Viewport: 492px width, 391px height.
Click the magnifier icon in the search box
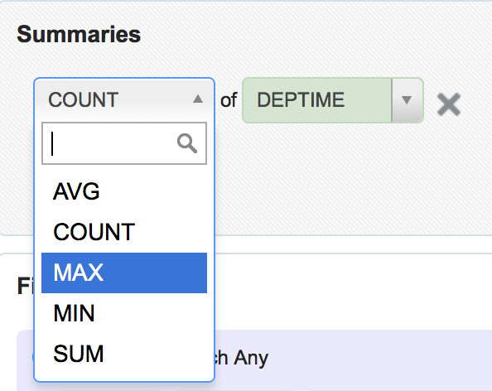[x=187, y=143]
